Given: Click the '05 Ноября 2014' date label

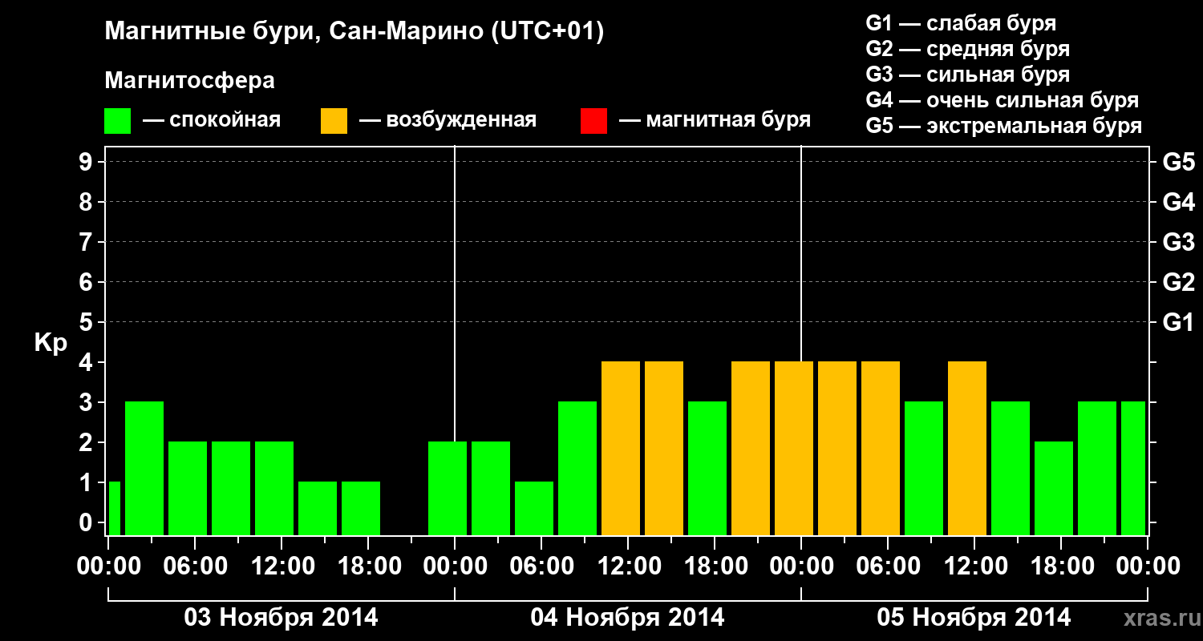Looking at the screenshot, I should point(974,618).
